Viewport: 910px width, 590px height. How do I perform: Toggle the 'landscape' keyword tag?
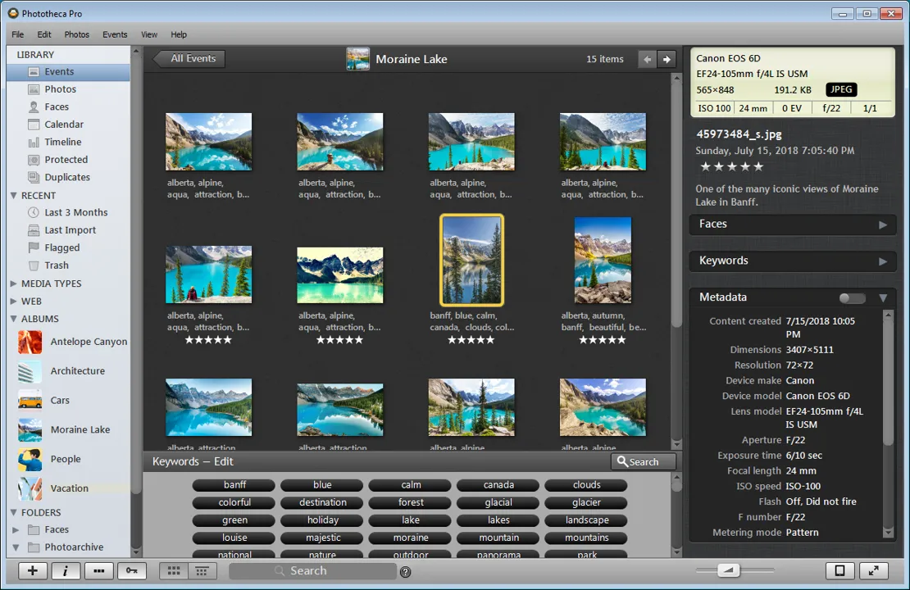[586, 520]
